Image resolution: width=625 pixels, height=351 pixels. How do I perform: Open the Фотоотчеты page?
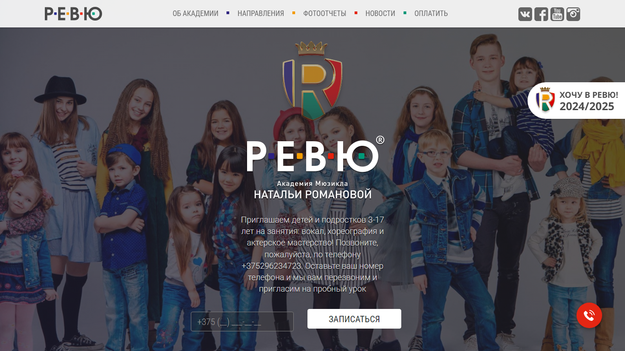(325, 14)
